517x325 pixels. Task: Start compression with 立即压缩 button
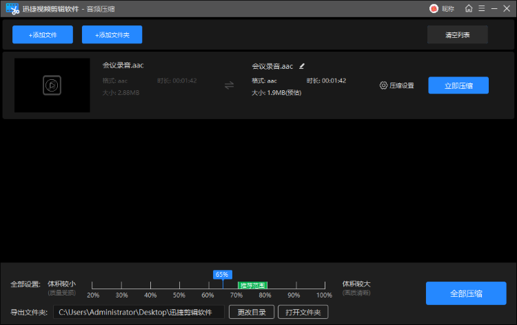pos(458,85)
